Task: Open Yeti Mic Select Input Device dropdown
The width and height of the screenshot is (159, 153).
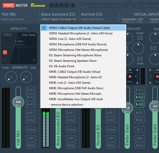Action: point(12,19)
